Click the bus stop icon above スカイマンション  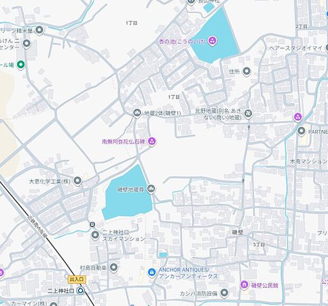click(92, 224)
